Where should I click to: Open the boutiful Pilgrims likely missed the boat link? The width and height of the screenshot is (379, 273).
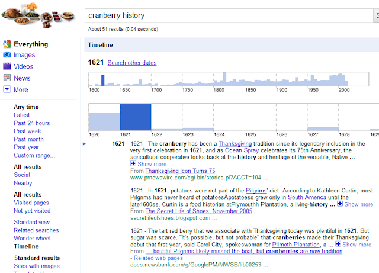244,252
